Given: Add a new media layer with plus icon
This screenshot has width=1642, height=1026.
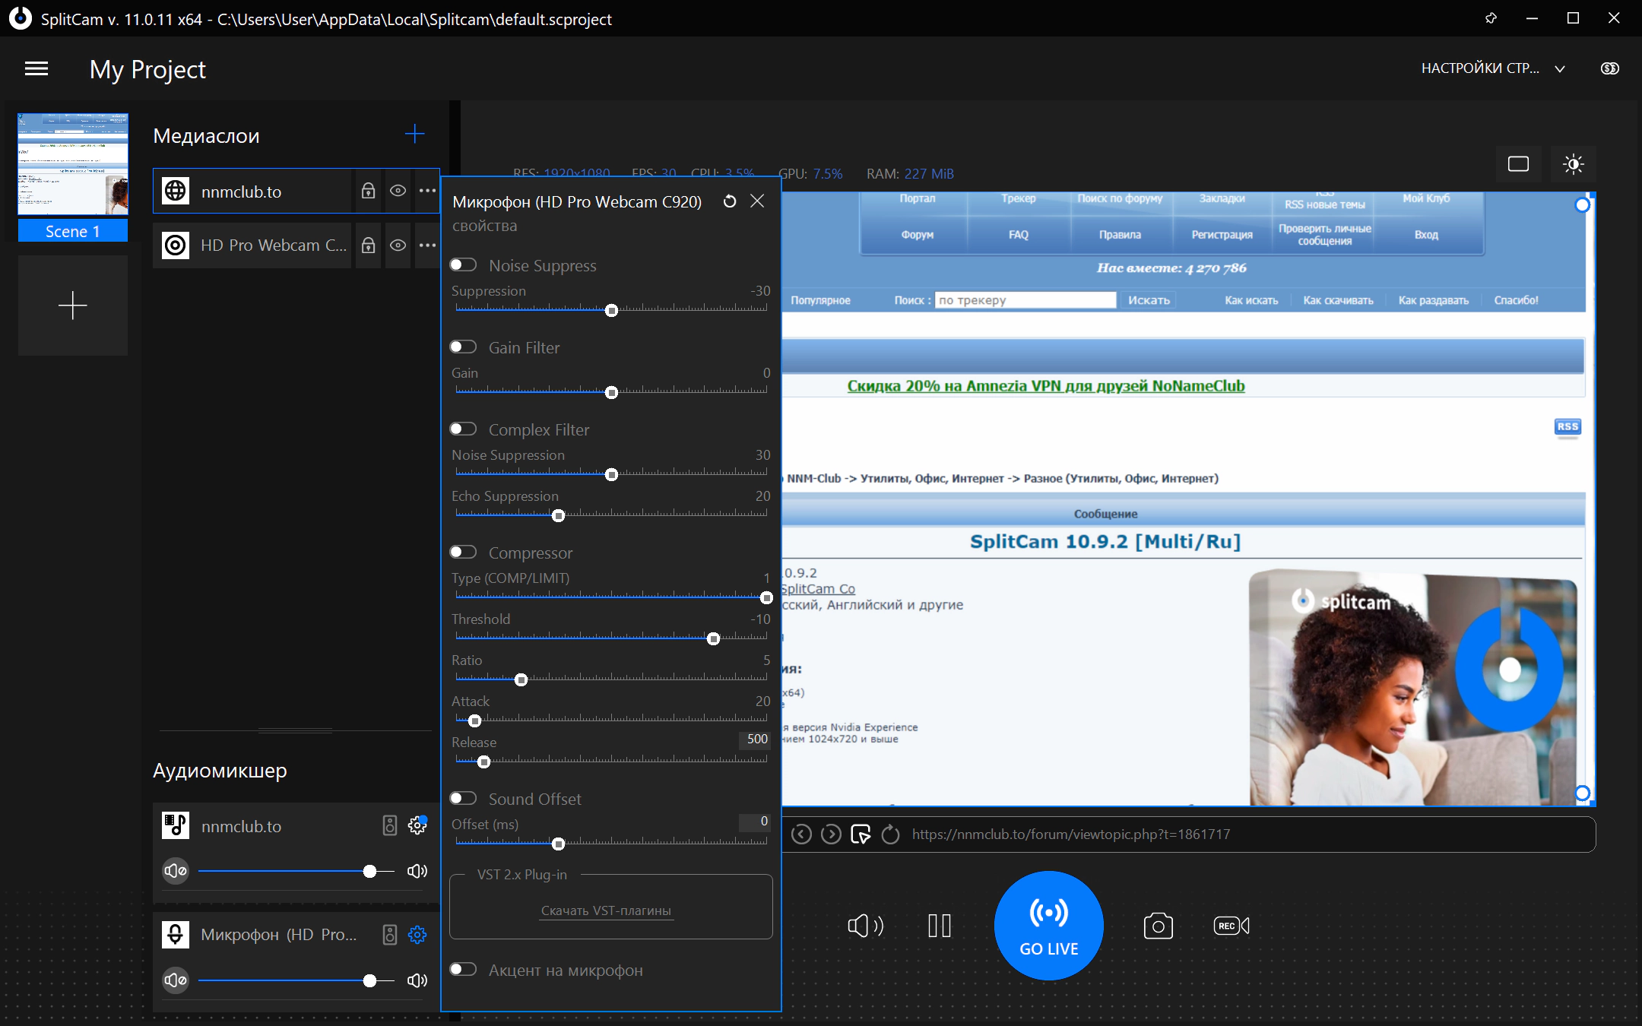Looking at the screenshot, I should [x=414, y=135].
